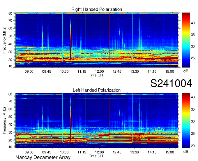Click 'Frequency (MHz)' axis label of bottom plot
This screenshot has height=161, width=198.
pyautogui.click(x=4, y=121)
